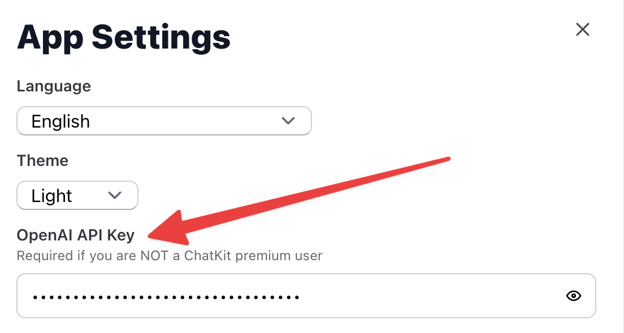Click the Theme field label
This screenshot has width=624, height=333.
42,160
